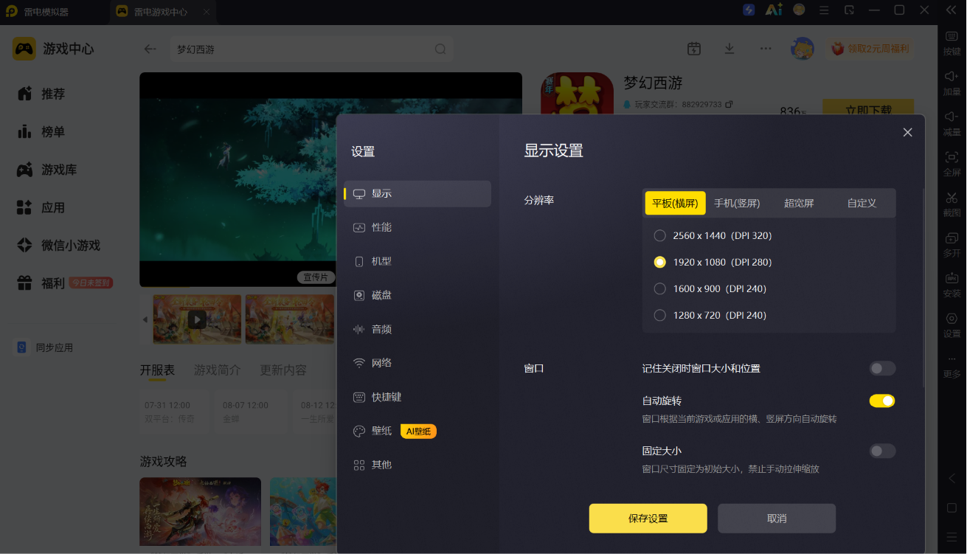967x554 pixels.
Task: Click the 游戏中心 controller logo
Action: 24,49
